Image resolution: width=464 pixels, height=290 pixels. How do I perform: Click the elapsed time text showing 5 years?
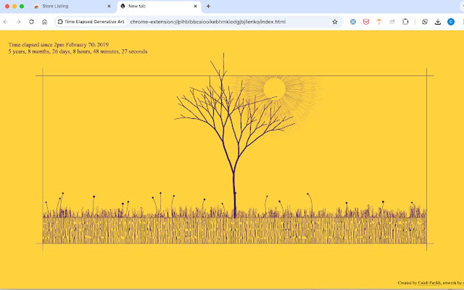click(77, 51)
